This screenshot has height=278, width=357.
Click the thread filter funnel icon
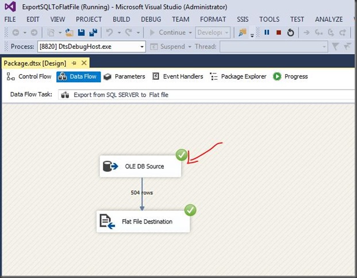(x=335, y=47)
